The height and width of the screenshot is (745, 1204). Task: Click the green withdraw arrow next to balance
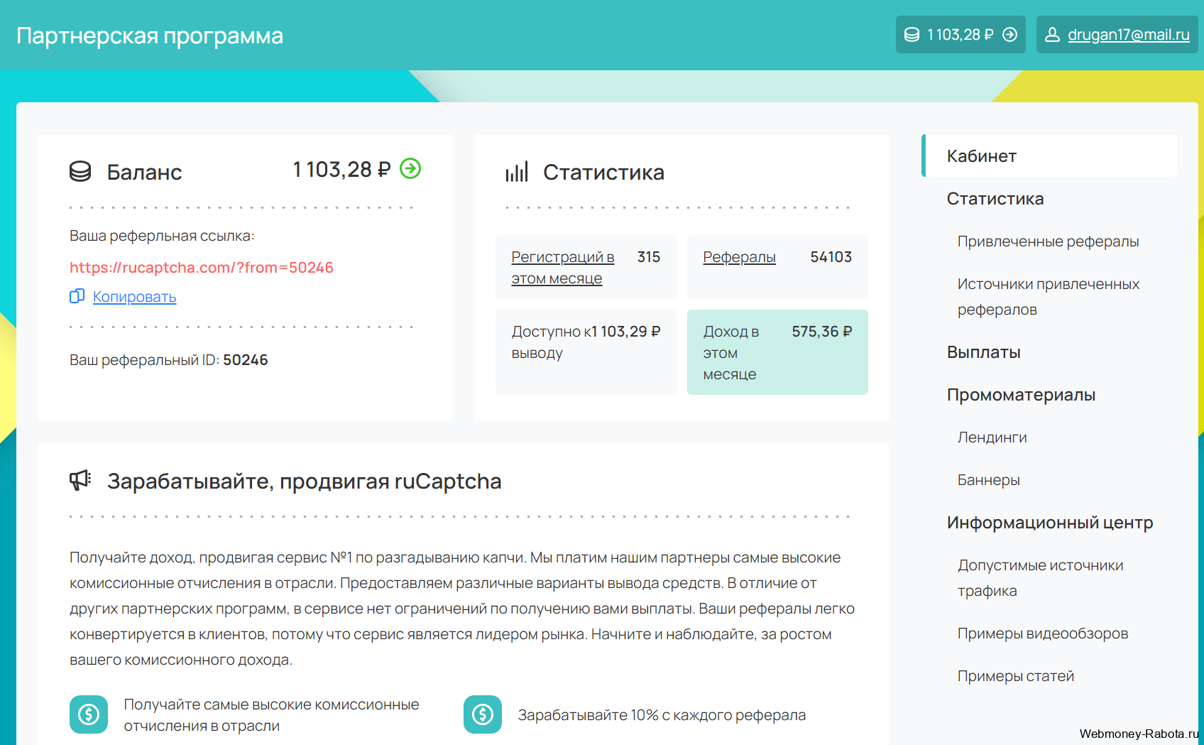tap(410, 168)
